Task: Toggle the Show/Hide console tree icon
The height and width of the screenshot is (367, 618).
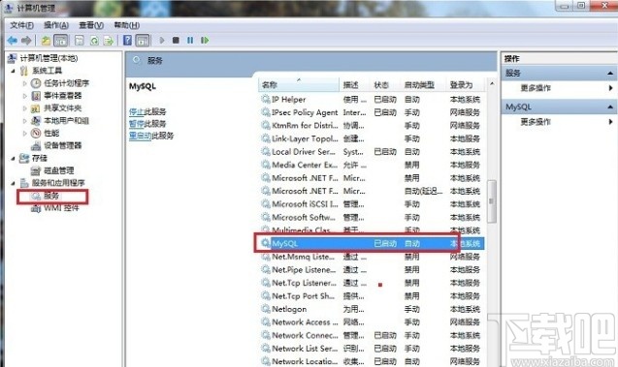Action: click(x=61, y=40)
